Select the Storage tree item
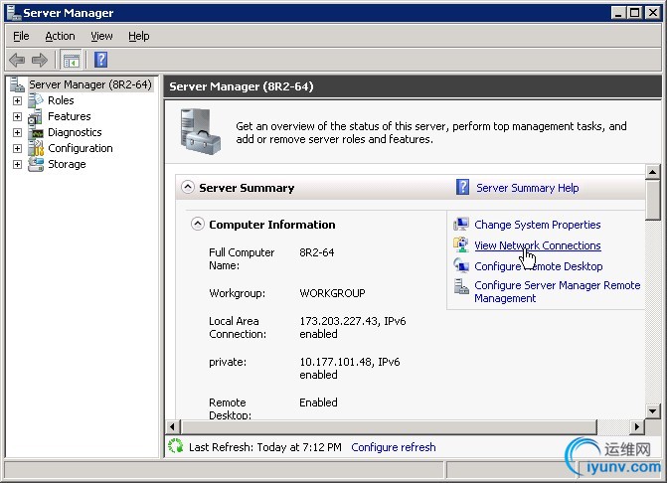The height and width of the screenshot is (483, 667). [67, 164]
